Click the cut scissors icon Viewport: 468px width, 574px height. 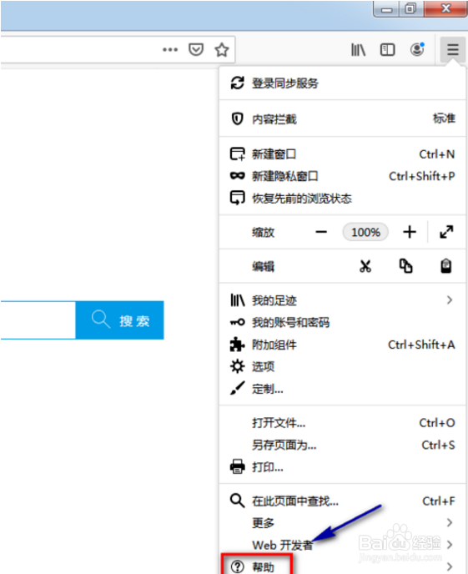pyautogui.click(x=365, y=266)
